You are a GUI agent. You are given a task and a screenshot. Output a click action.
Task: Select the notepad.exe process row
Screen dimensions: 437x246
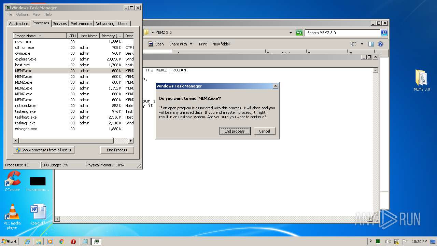pyautogui.click(x=73, y=106)
